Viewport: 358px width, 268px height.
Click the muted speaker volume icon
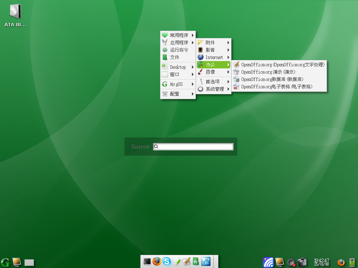pyautogui.click(x=291, y=262)
